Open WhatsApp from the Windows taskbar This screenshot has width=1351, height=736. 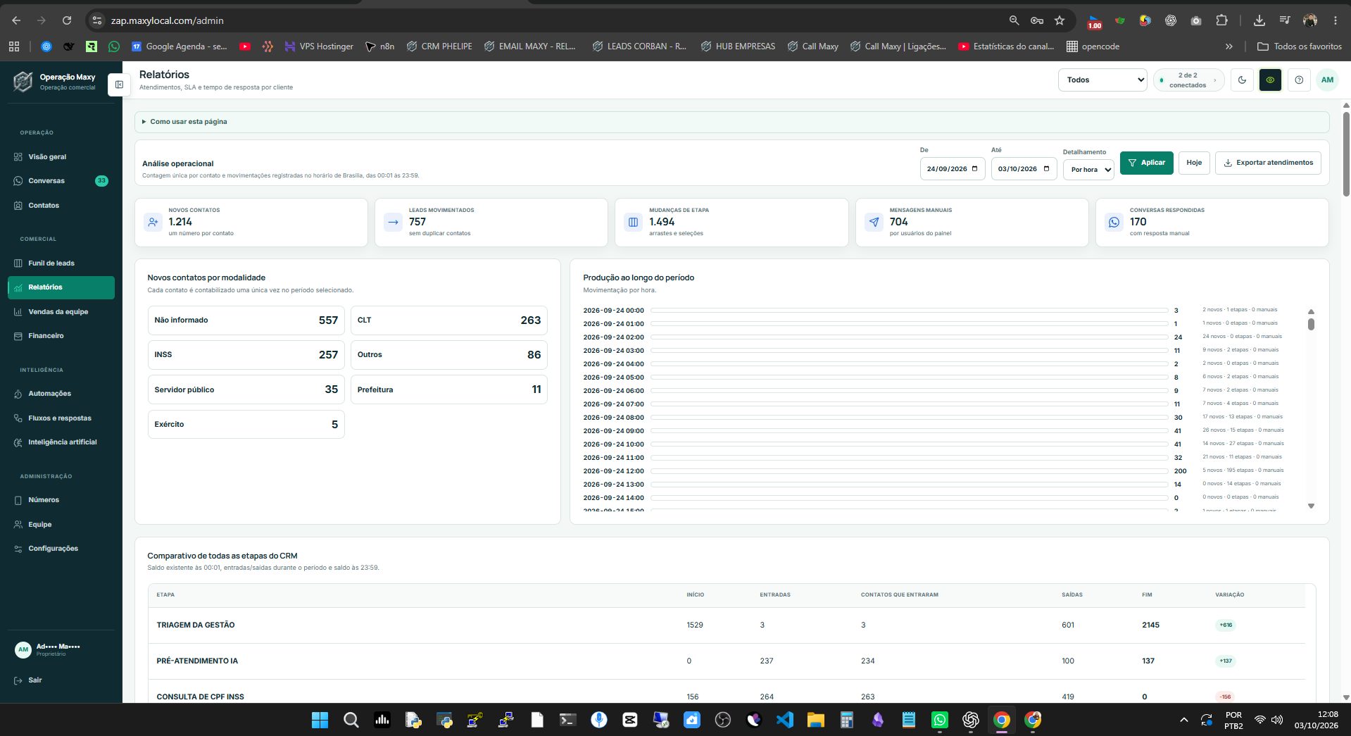pos(940,720)
